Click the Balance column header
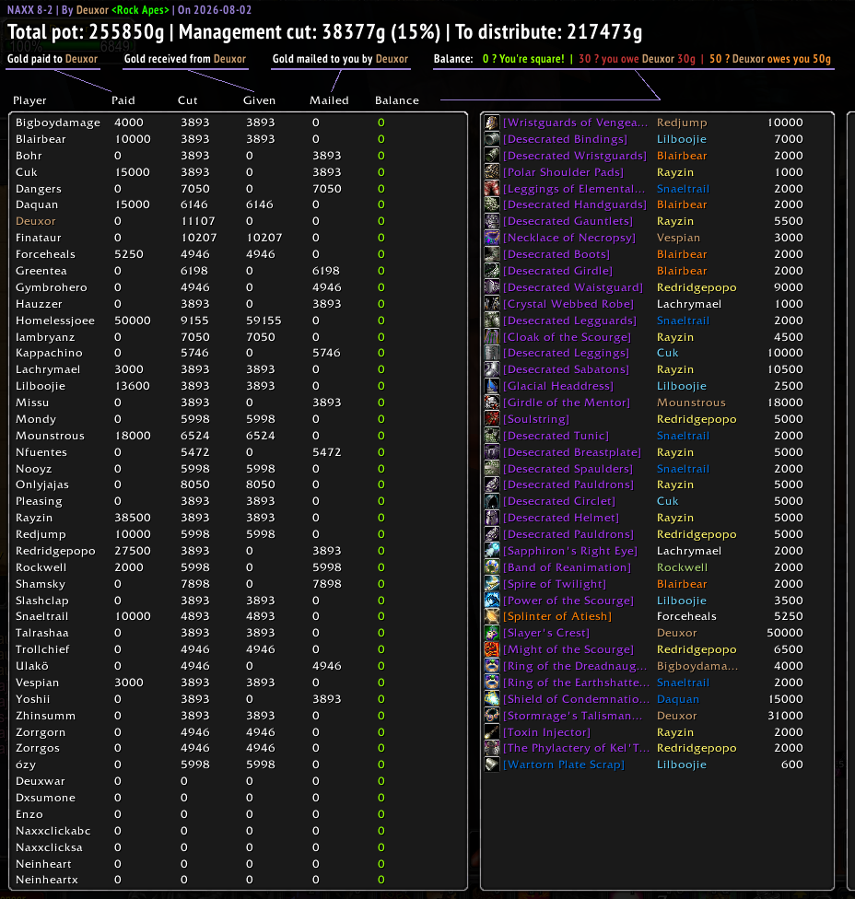 [x=397, y=100]
